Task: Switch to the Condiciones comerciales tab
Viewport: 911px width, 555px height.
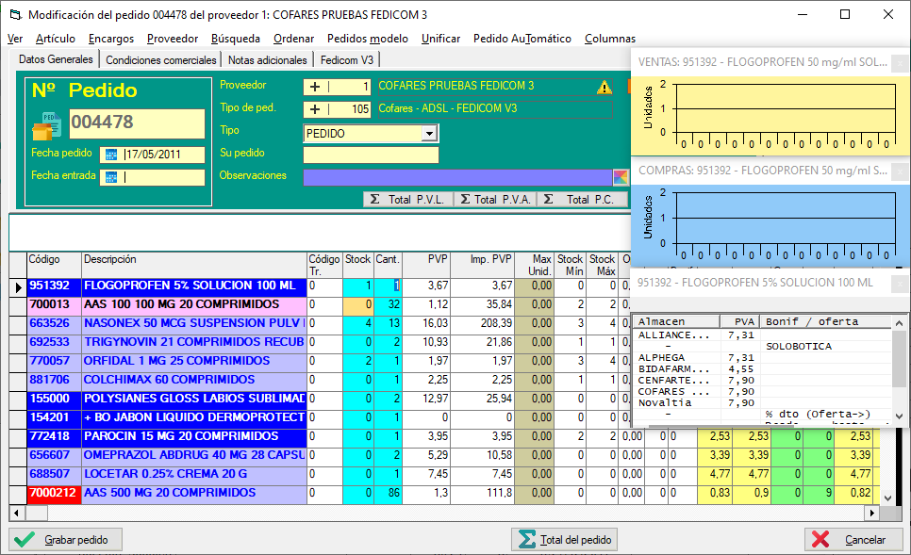Action: pyautogui.click(x=161, y=59)
